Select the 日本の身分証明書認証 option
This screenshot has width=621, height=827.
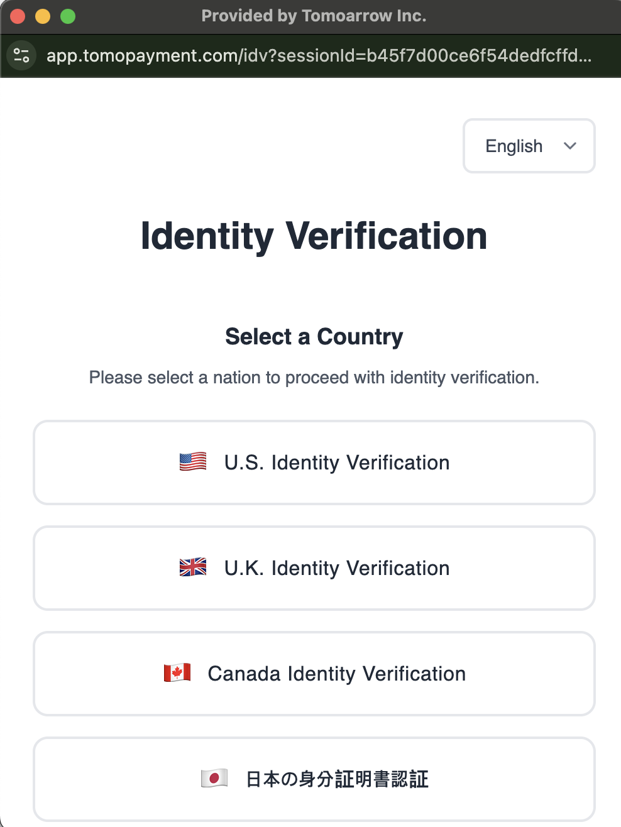point(337,779)
